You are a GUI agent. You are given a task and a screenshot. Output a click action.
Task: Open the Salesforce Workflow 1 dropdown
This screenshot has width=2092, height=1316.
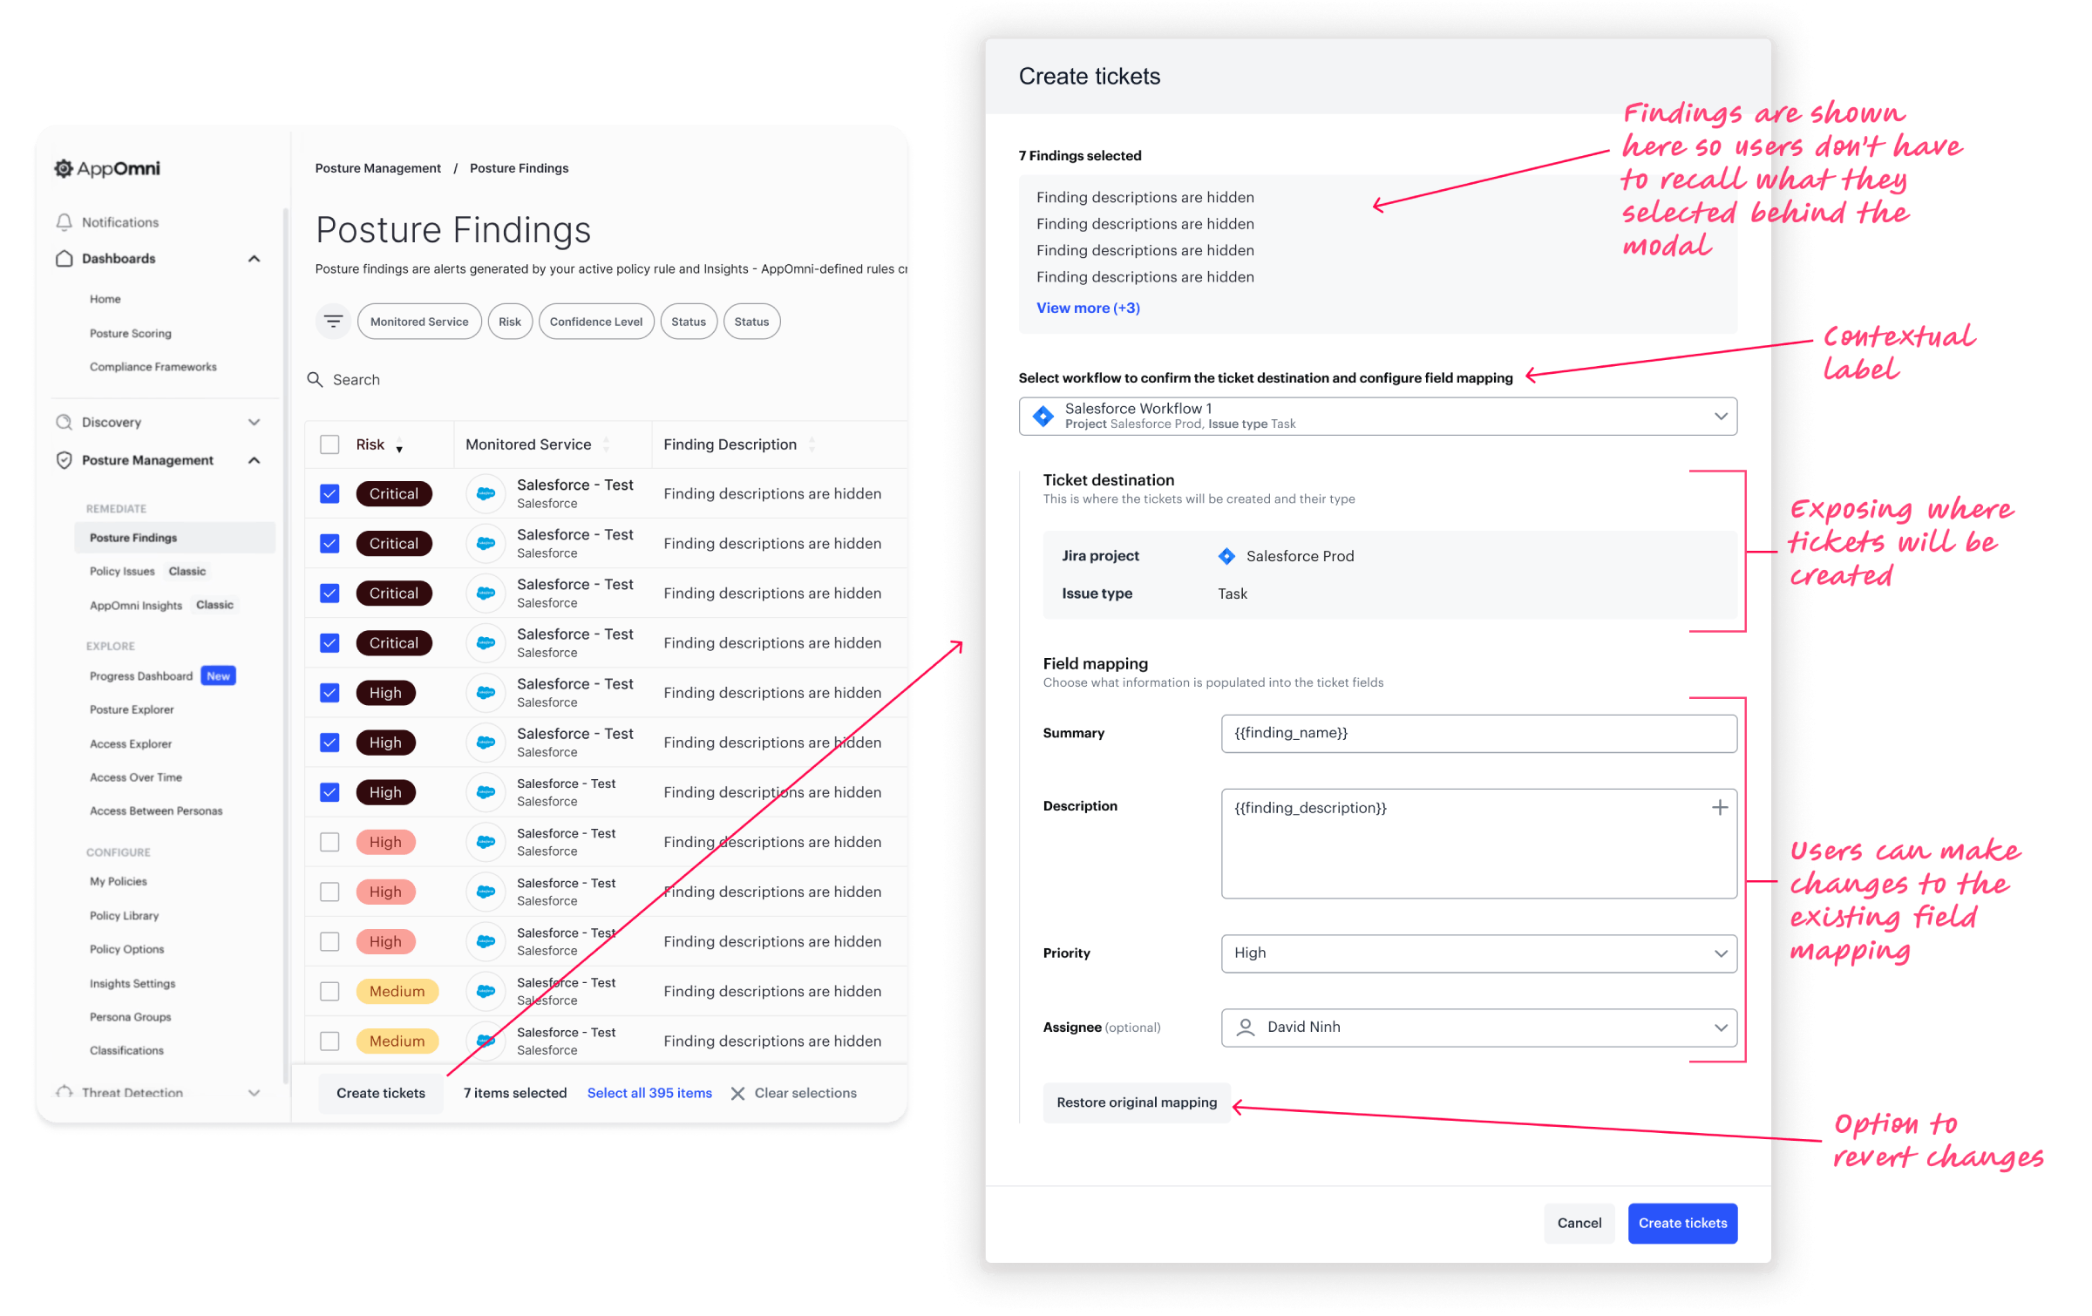[1377, 417]
